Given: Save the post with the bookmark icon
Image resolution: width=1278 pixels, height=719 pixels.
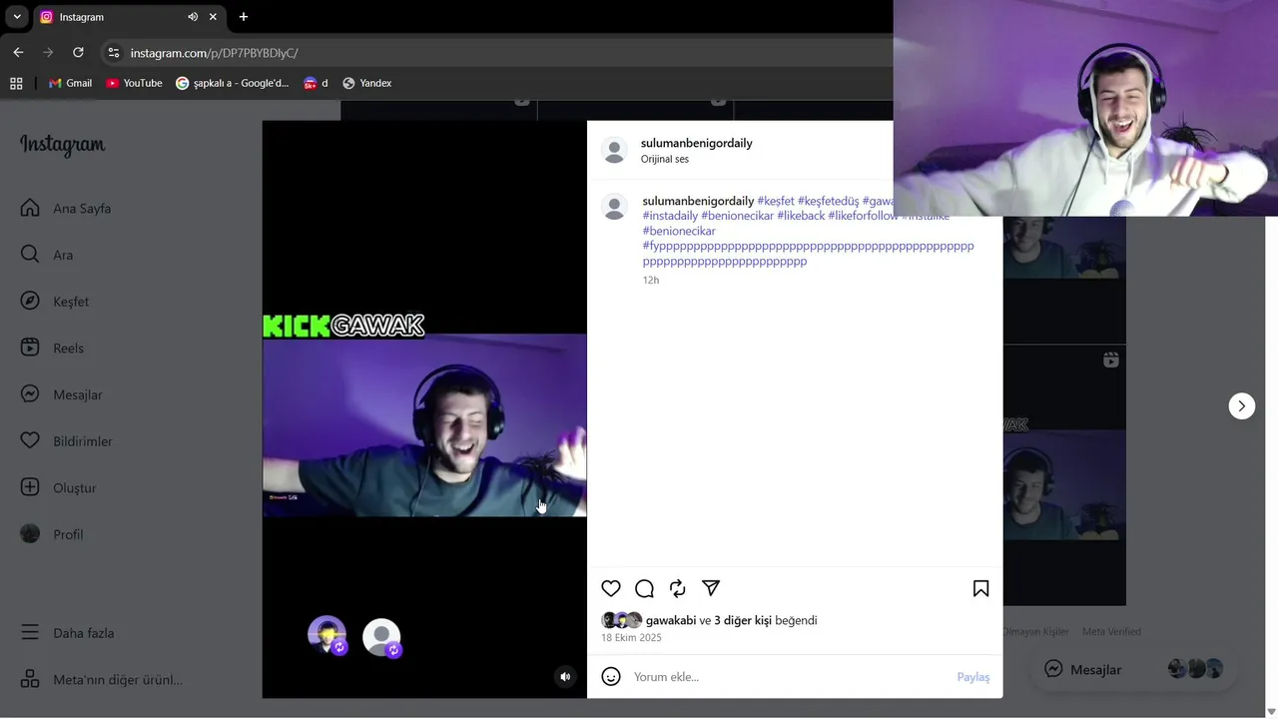Looking at the screenshot, I should (980, 589).
